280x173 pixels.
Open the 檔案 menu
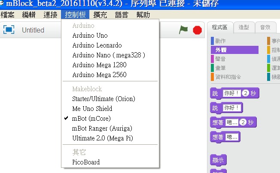point(7,15)
